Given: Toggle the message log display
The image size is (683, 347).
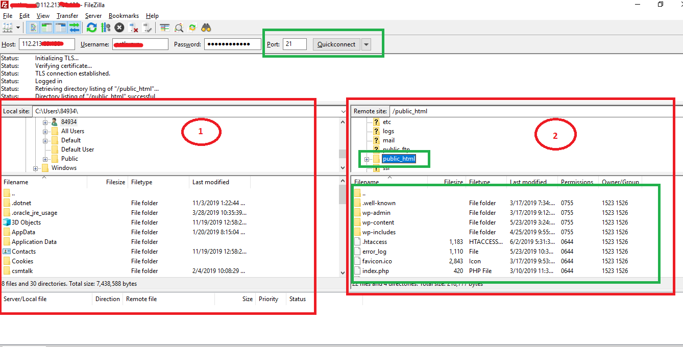Looking at the screenshot, I should 33,28.
